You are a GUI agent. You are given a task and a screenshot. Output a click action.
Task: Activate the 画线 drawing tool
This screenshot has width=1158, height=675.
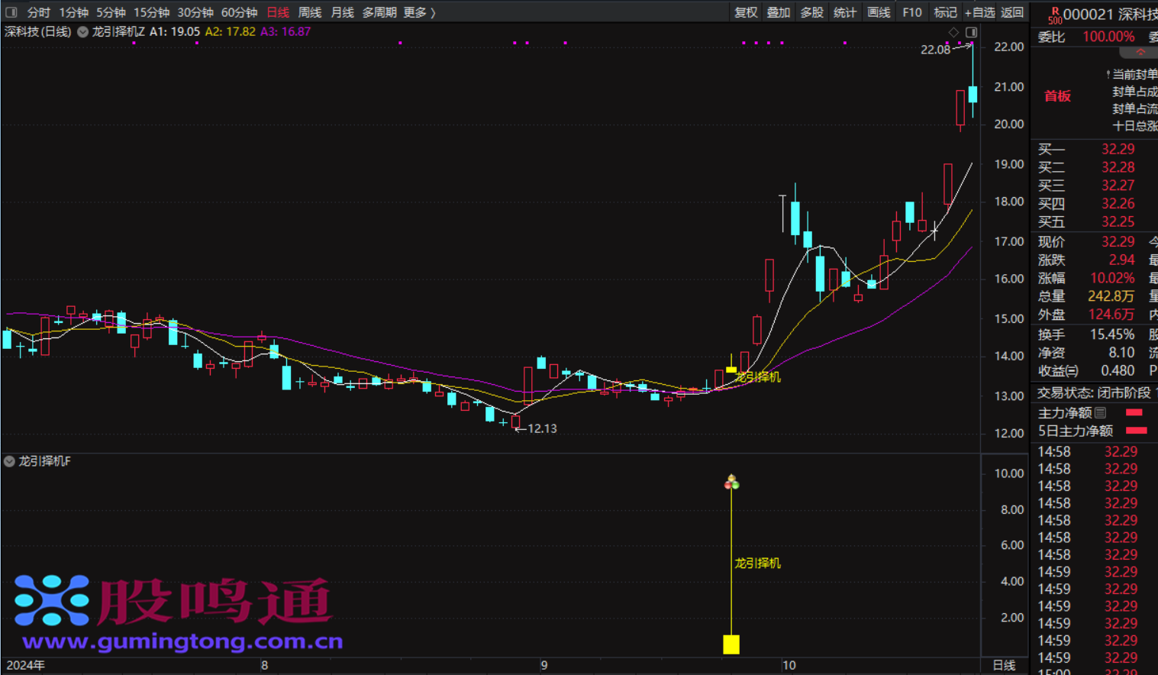click(878, 12)
